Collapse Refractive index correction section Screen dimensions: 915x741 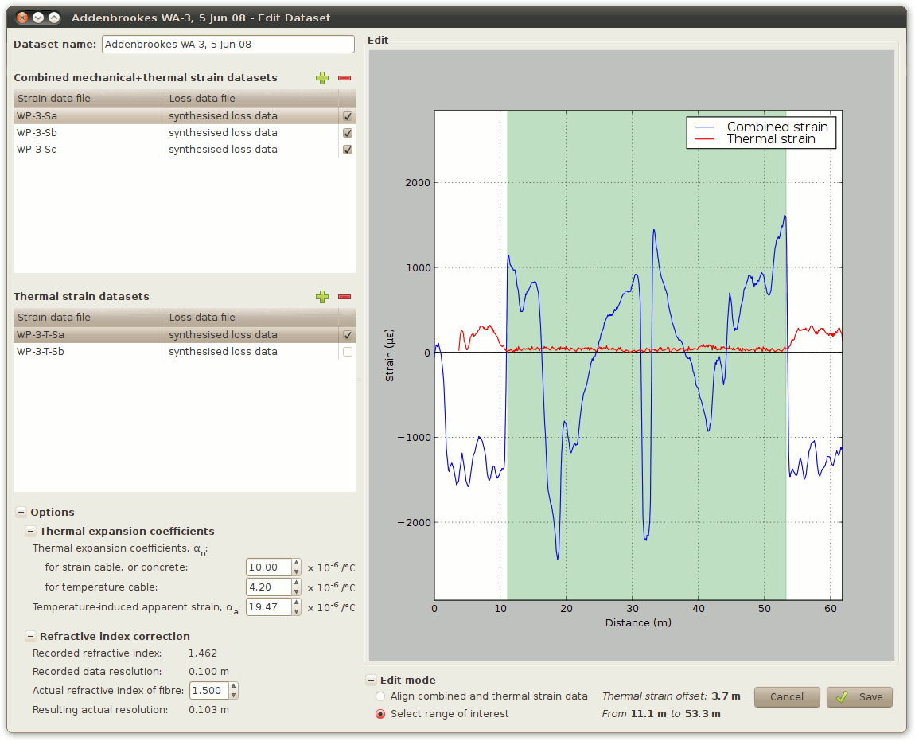pyautogui.click(x=30, y=637)
